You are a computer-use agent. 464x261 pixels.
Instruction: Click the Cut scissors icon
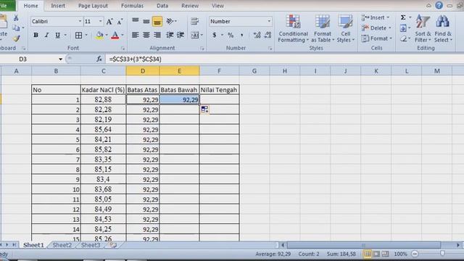click(x=16, y=17)
